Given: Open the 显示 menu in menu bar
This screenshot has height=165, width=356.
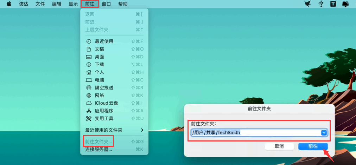Looking at the screenshot, I should [x=73, y=4].
